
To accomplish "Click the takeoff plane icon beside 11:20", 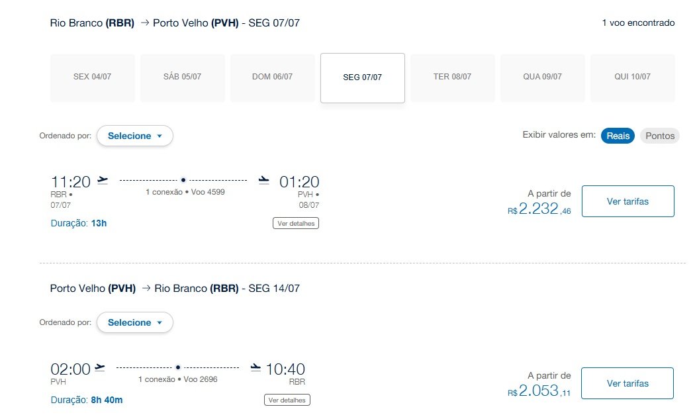I will pos(103,180).
